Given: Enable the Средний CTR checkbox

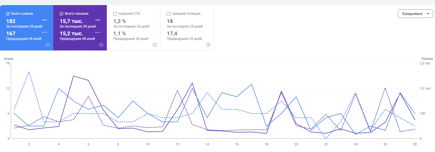Looking at the screenshot, I should [115, 14].
